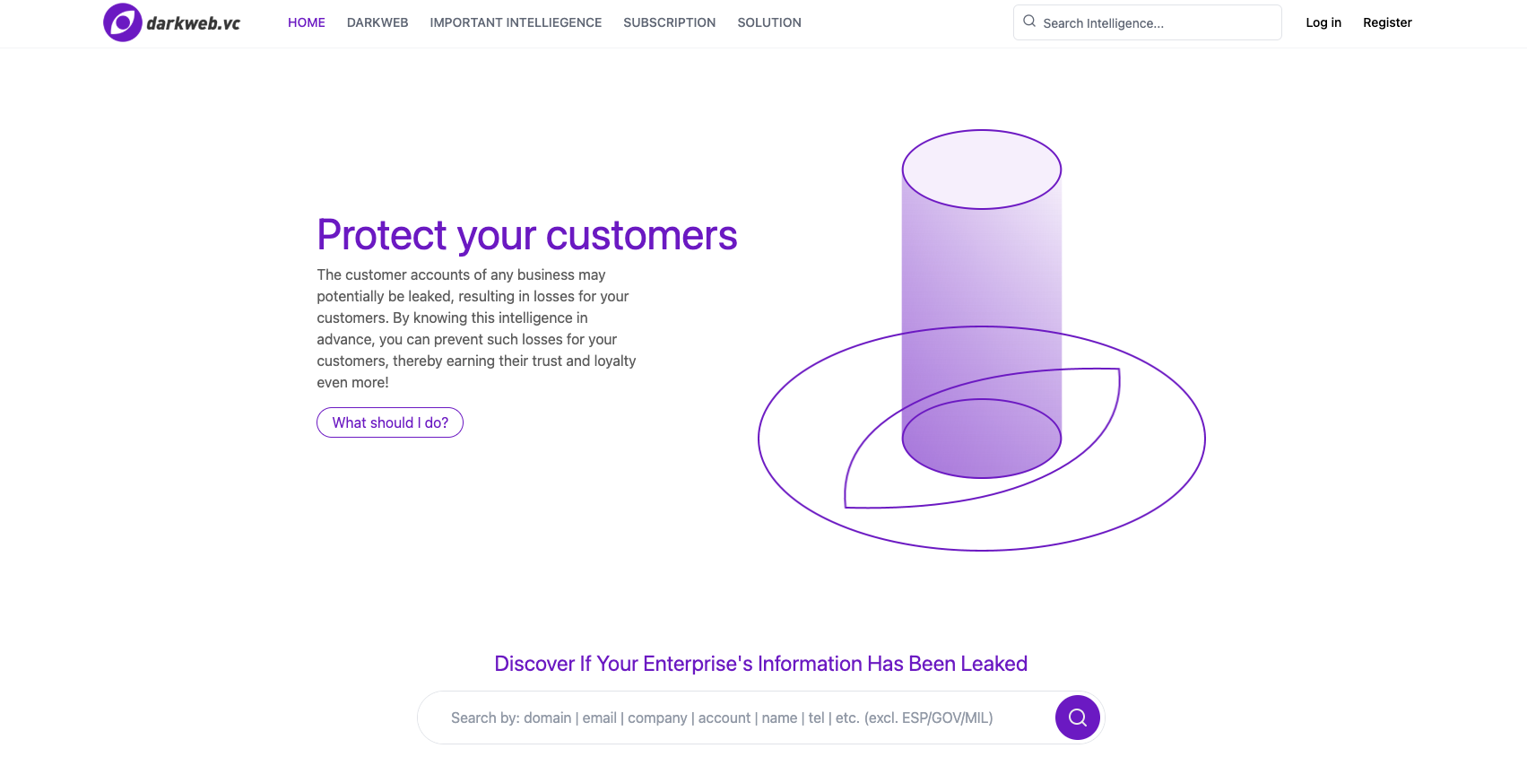This screenshot has width=1527, height=783.
Task: Open the SUBSCRIPTION menu item
Action: [x=670, y=22]
